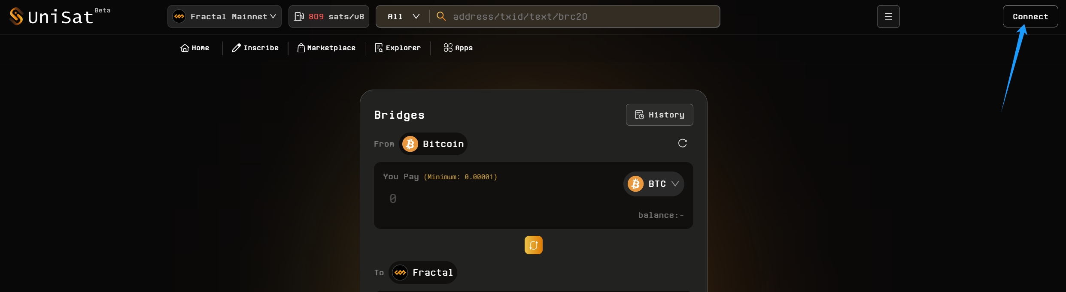View bridge History
1066x292 pixels.
point(659,115)
